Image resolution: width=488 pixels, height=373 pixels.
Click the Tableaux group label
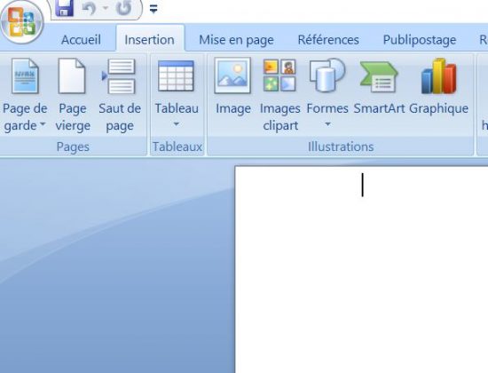[177, 147]
